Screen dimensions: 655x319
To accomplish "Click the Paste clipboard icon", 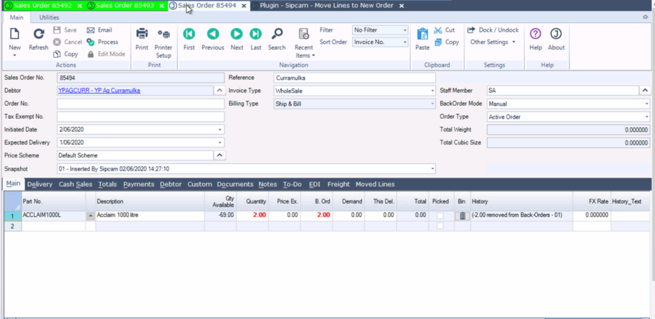I will point(422,35).
